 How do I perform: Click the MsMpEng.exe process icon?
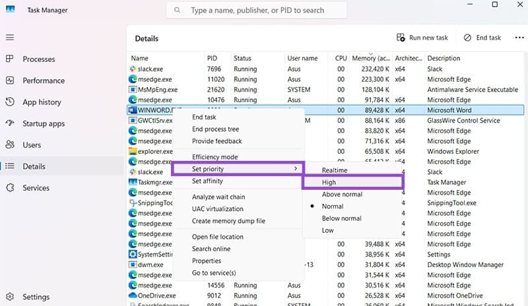tap(133, 90)
